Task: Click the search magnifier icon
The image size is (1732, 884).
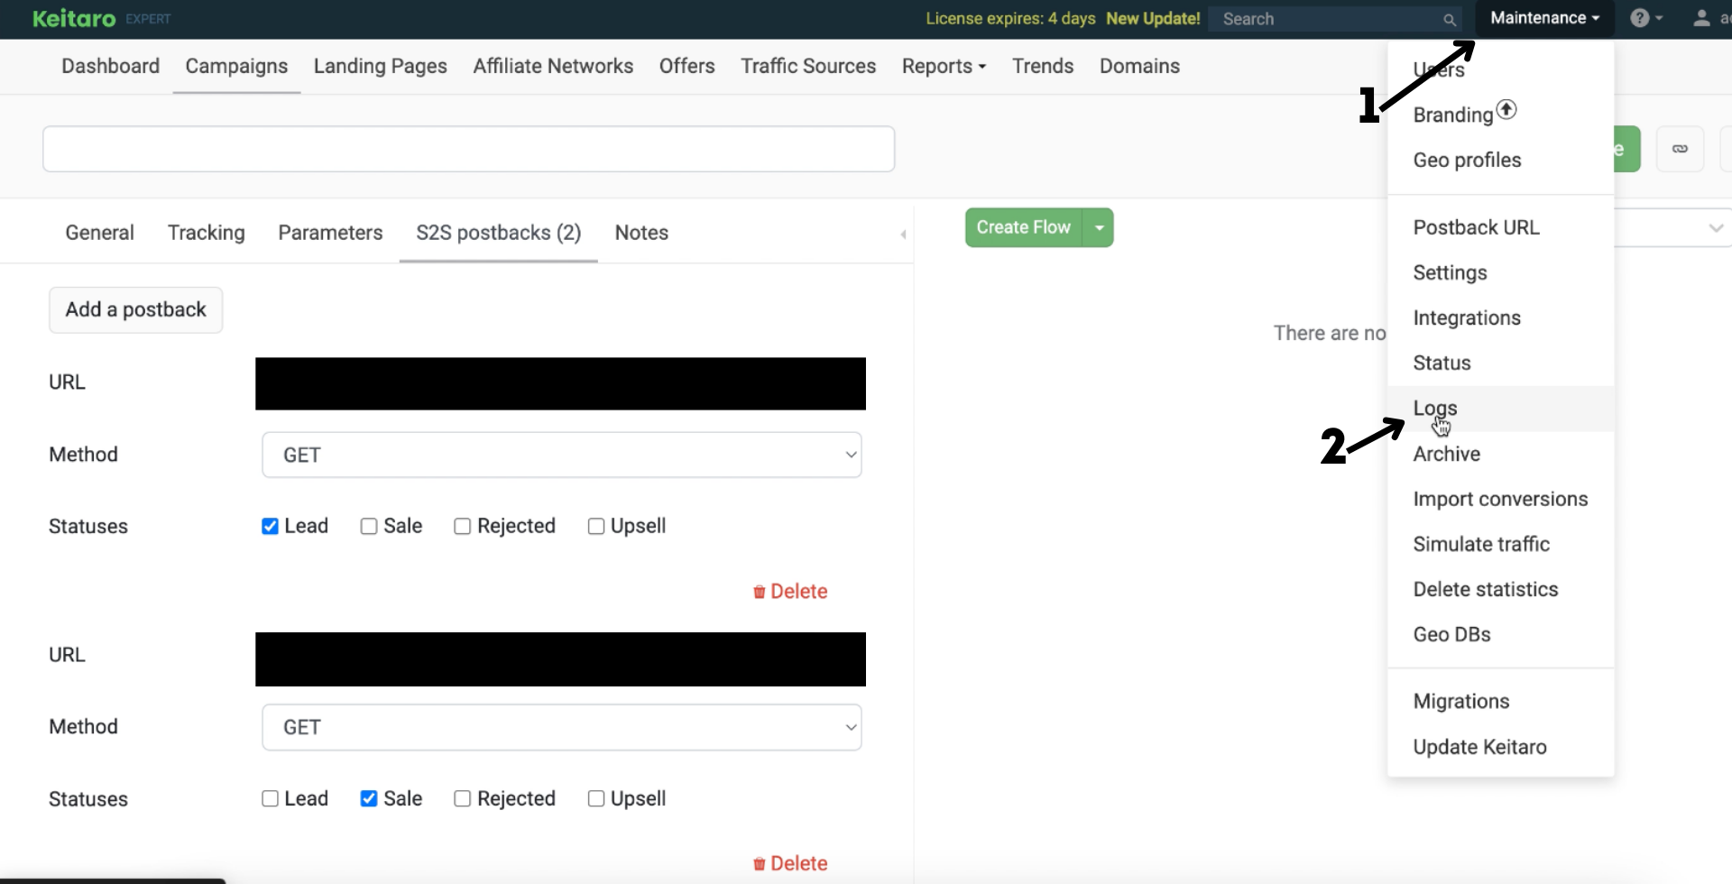Action: click(1449, 19)
